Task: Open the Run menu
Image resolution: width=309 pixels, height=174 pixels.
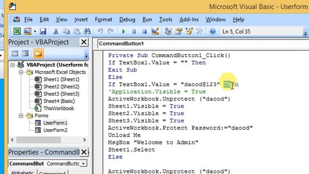Action: [x=147, y=19]
